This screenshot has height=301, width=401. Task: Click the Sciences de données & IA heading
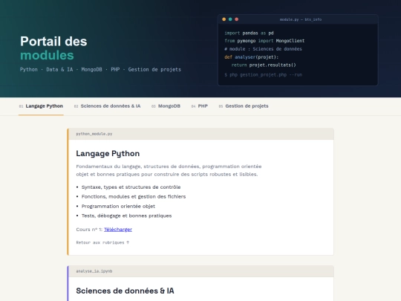[125, 291]
